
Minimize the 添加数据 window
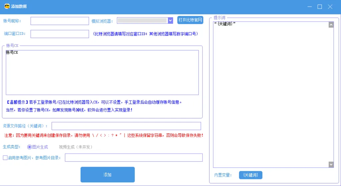click(310, 7)
